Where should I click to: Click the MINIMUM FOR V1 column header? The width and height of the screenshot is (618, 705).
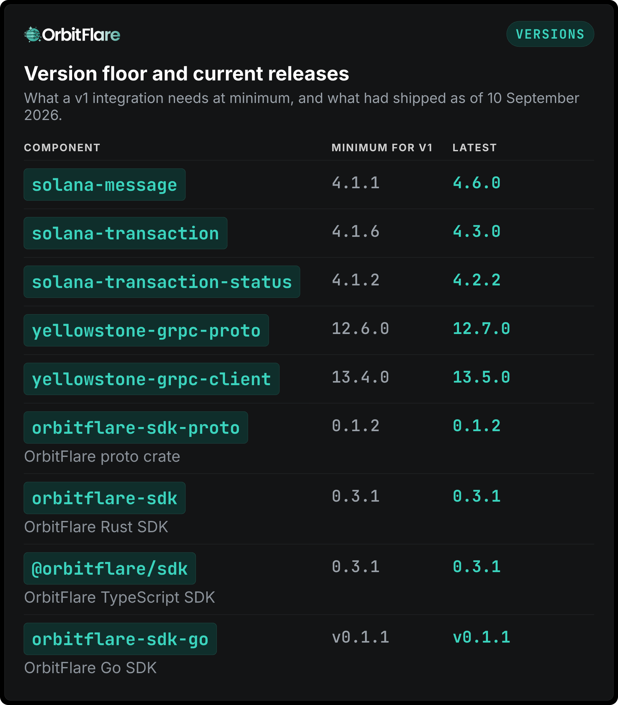tap(382, 148)
